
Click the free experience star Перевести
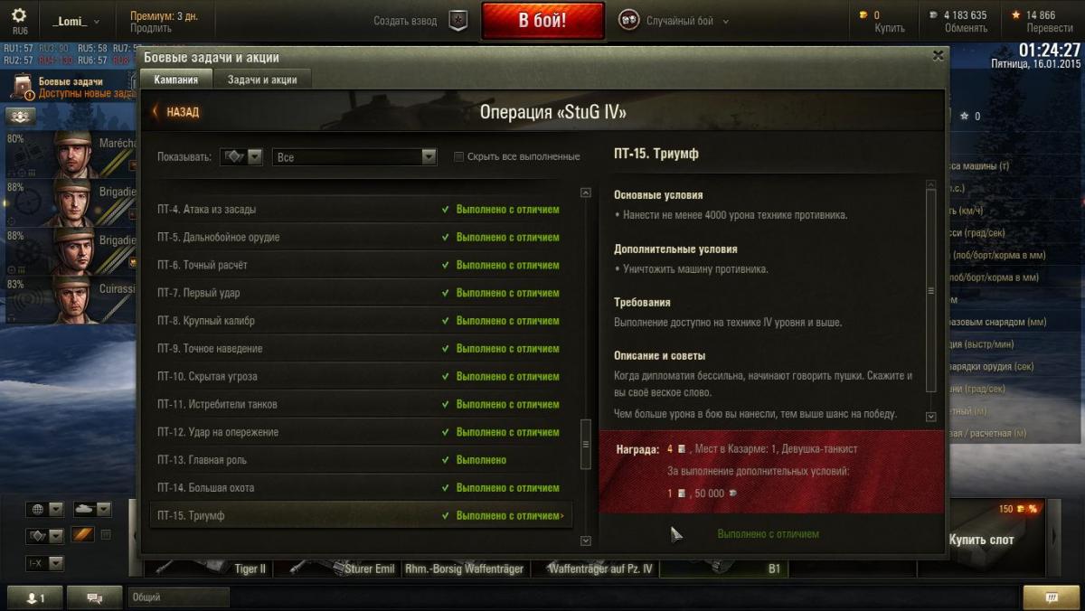pyautogui.click(x=1036, y=21)
